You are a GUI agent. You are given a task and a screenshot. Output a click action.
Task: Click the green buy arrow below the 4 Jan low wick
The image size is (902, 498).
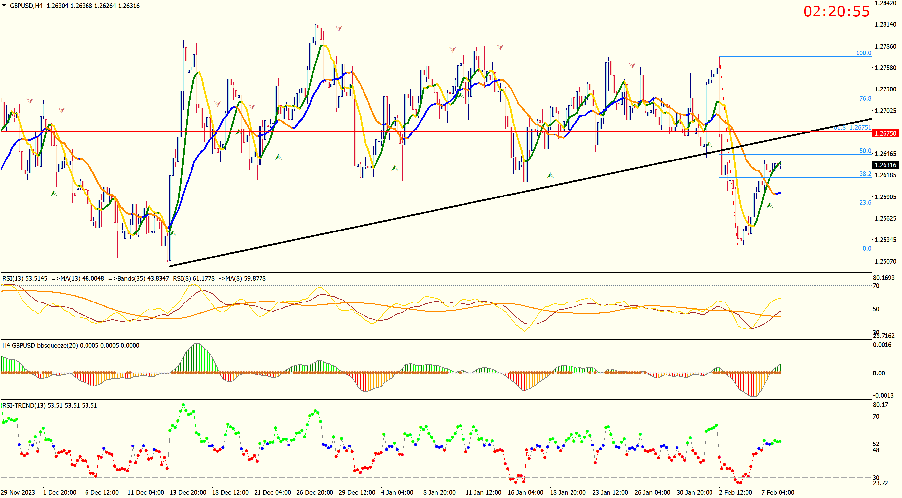(x=394, y=168)
